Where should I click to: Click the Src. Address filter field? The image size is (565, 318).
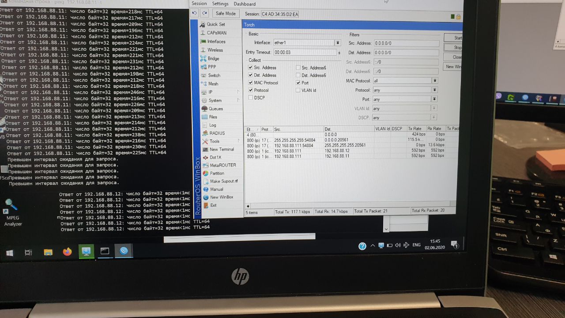point(406,43)
